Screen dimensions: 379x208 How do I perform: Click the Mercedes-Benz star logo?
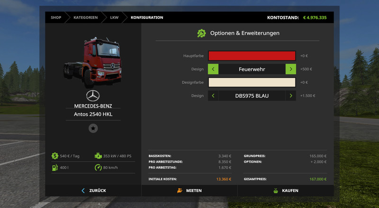coord(93,95)
